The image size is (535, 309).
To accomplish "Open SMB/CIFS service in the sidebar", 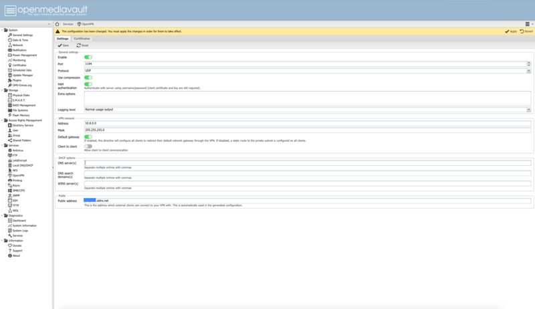I will point(19,191).
